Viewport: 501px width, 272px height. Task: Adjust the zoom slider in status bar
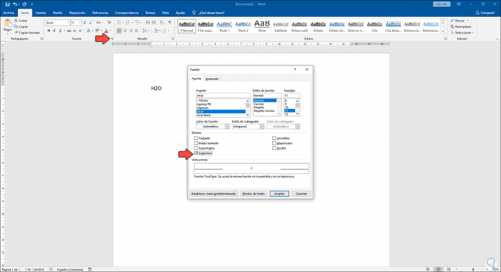(x=472, y=269)
